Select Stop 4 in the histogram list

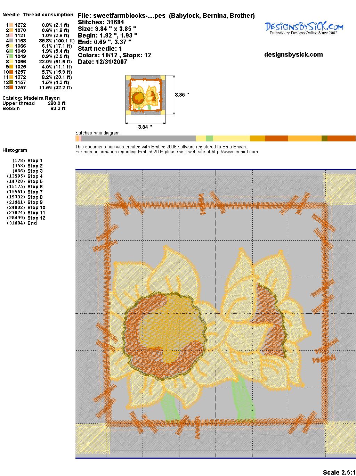tap(35, 176)
